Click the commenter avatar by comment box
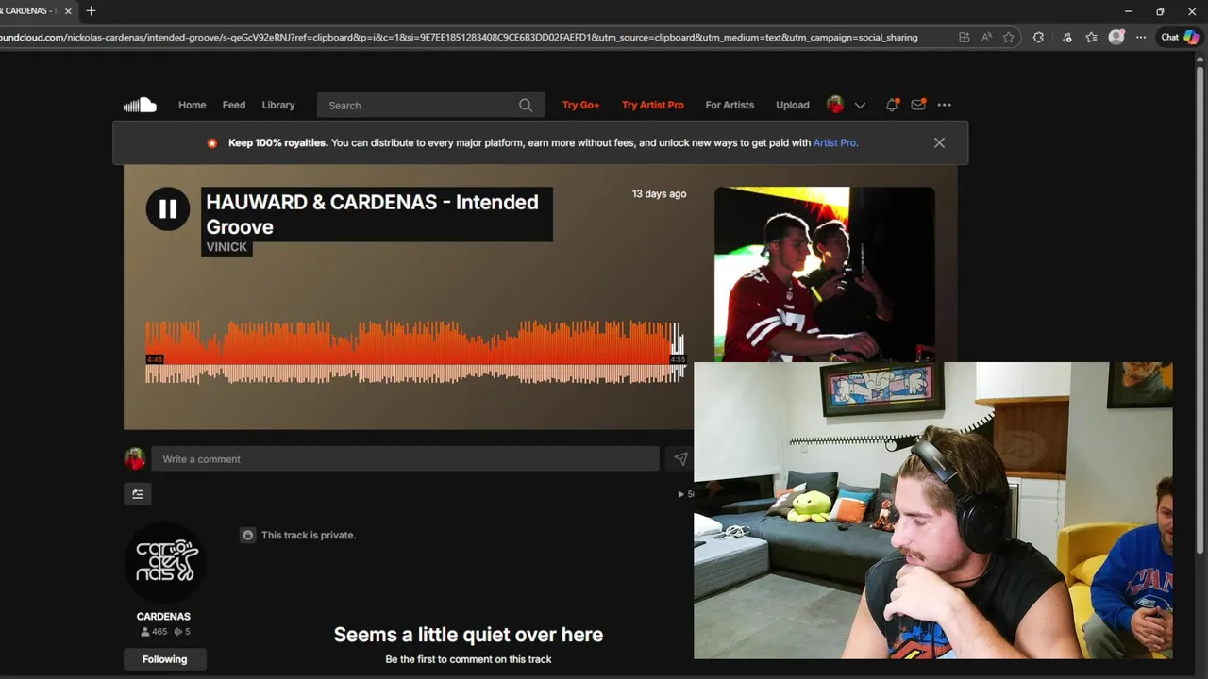 point(135,459)
